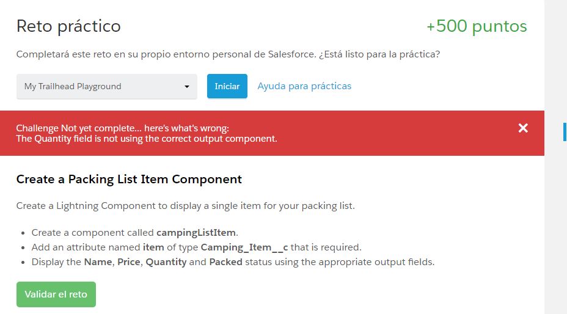
Task: Click the bold word item in attribute bullet
Action: coord(153,247)
